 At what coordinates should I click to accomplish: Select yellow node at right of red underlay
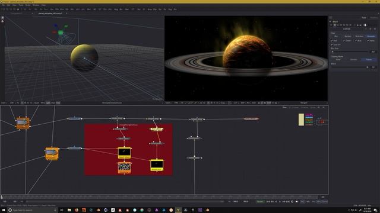point(157,165)
